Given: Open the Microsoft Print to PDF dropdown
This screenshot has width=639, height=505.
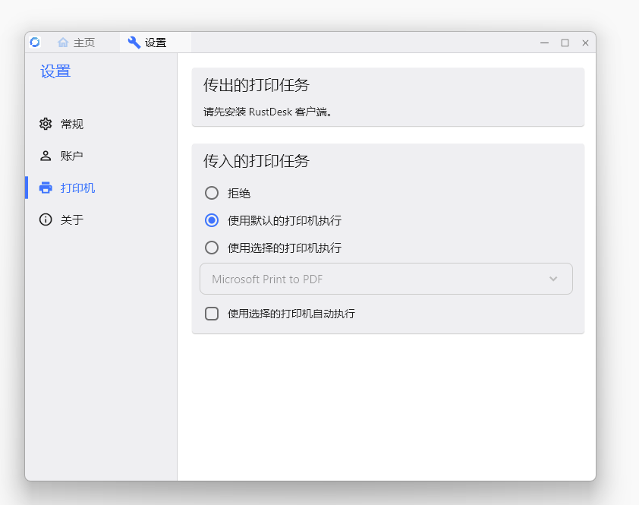Looking at the screenshot, I should 386,279.
